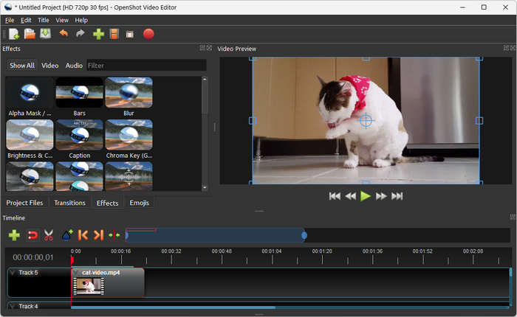
Task: Click the fullscreen toolbar icon
Action: tap(130, 34)
